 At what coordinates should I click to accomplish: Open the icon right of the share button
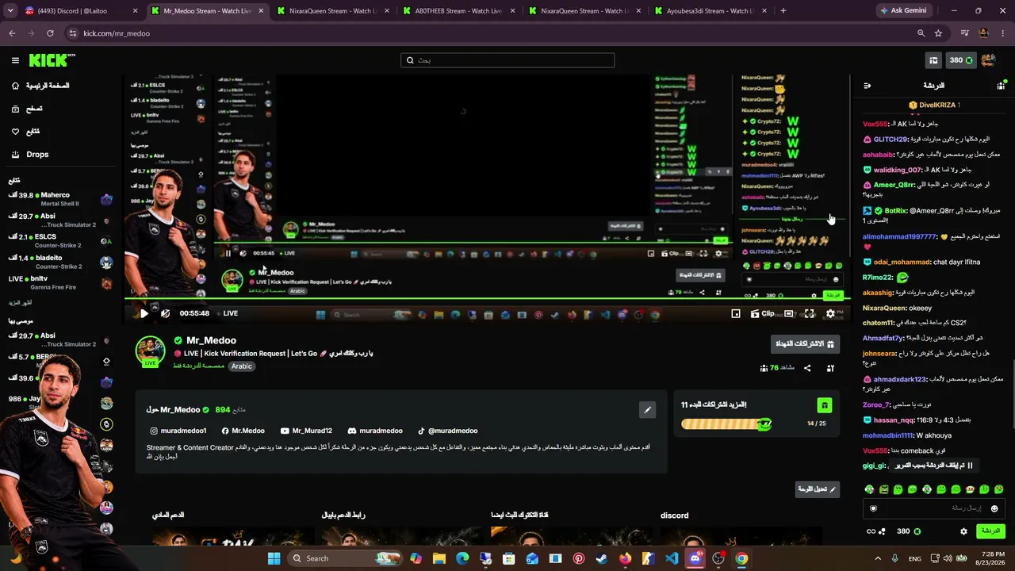(x=830, y=368)
